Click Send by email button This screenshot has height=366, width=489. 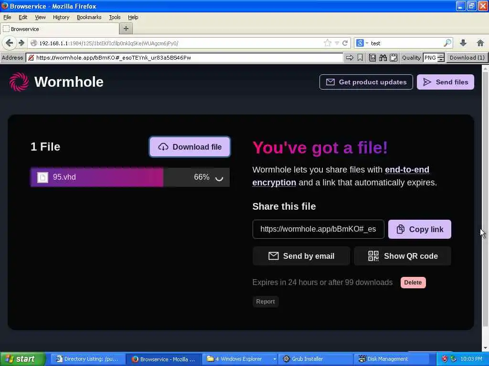[301, 256]
